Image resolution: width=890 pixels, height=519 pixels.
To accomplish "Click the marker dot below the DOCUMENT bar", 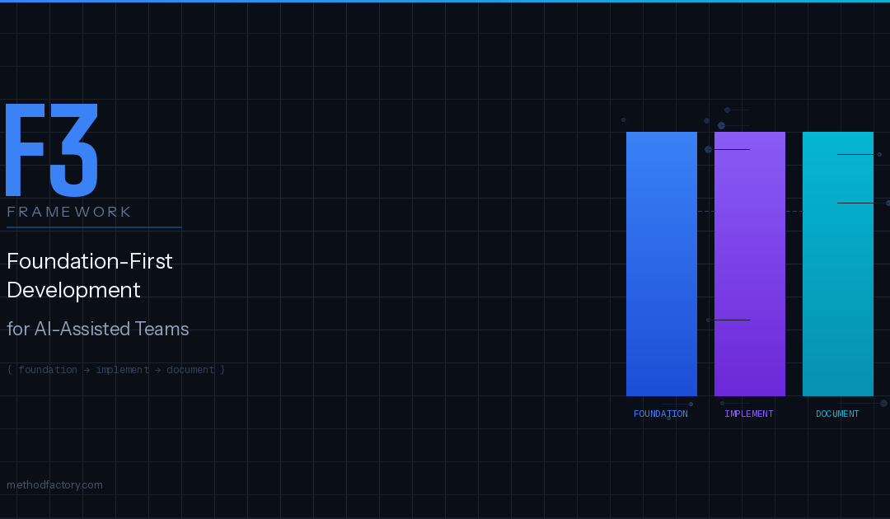I will click(882, 403).
